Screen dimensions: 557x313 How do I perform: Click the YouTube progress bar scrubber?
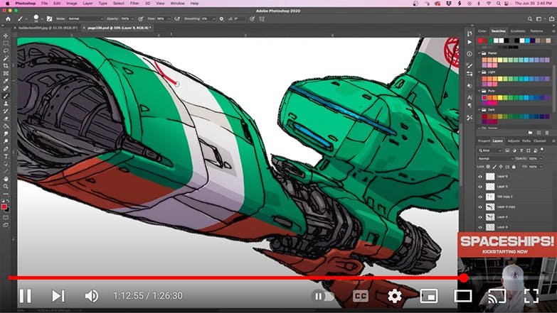click(463, 278)
